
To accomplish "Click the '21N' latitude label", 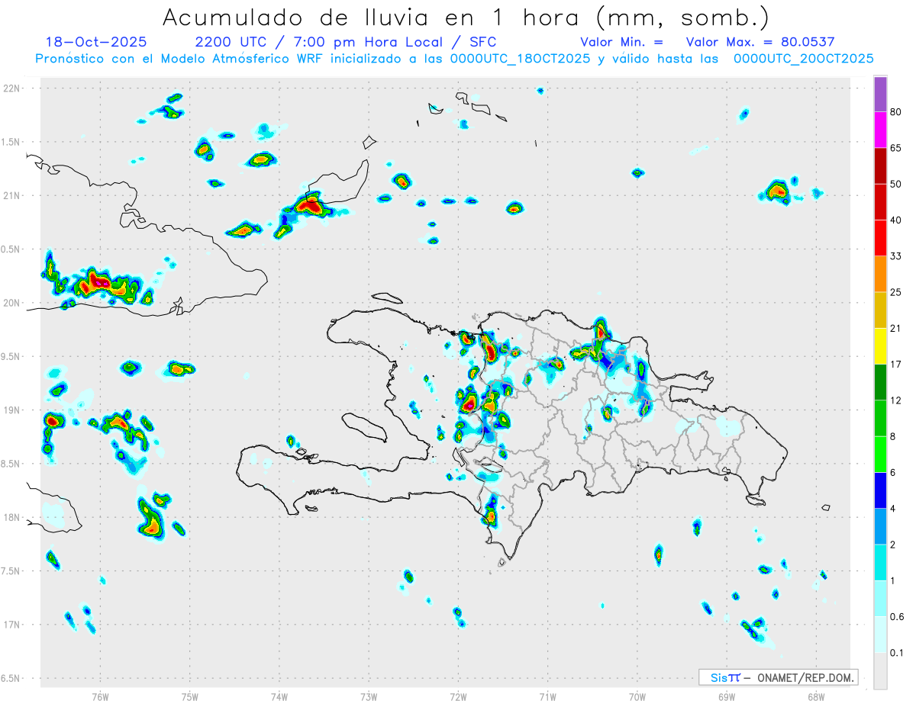I will (12, 195).
